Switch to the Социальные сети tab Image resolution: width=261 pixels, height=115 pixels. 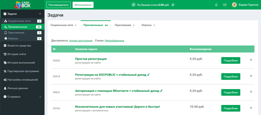click(x=64, y=25)
